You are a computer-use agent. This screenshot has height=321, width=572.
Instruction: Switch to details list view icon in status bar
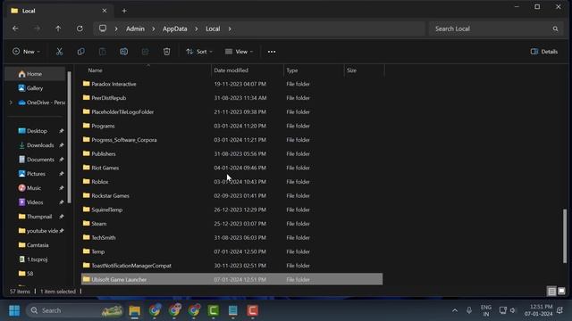551,292
